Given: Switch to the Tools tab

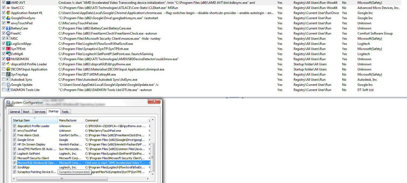Looking at the screenshot, I should [x=65, y=112].
